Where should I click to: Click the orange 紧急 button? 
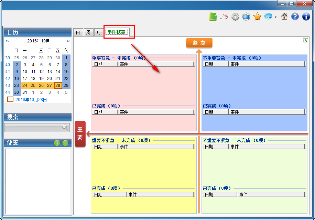(199, 43)
